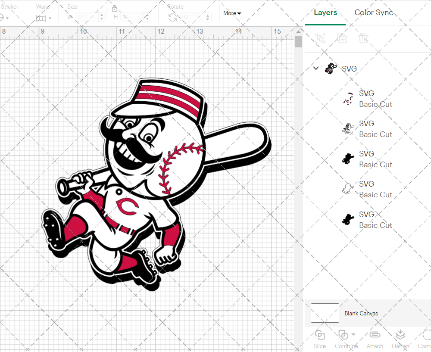Screen dimensions: 431x352
Task: Click the Contour tool icon
Action: [x=426, y=335]
